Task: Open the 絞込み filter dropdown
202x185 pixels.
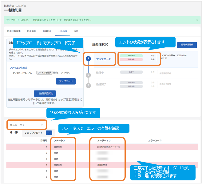Action: [26, 125]
